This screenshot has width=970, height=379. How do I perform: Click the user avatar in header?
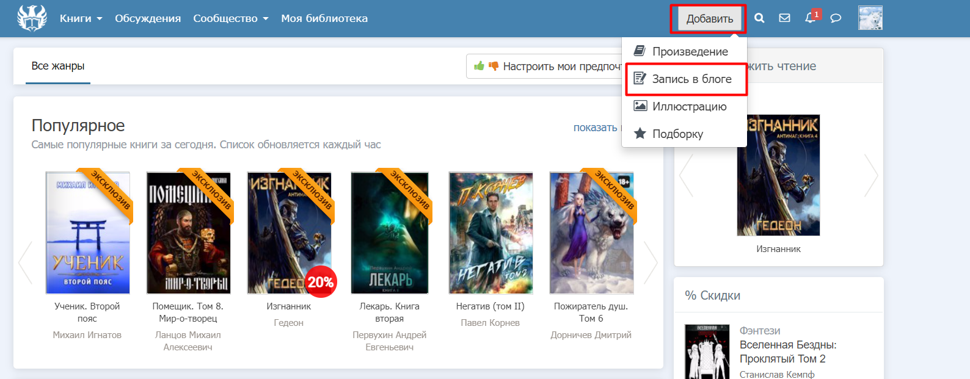[870, 18]
